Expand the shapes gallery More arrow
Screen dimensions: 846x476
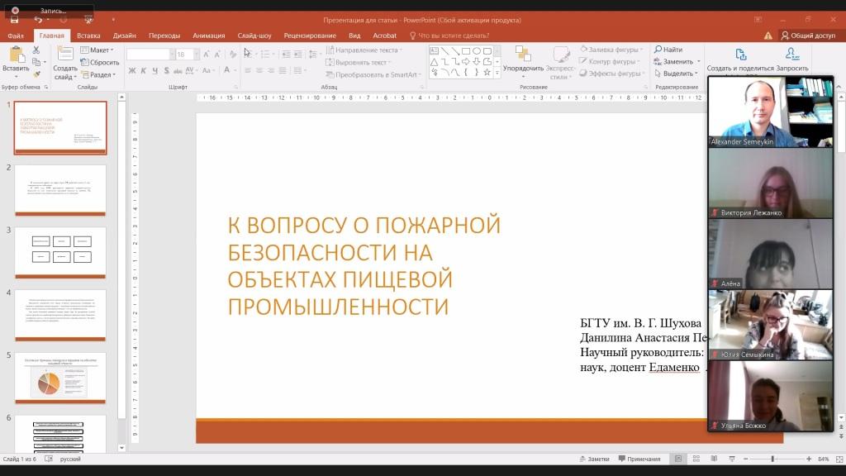[x=497, y=73]
